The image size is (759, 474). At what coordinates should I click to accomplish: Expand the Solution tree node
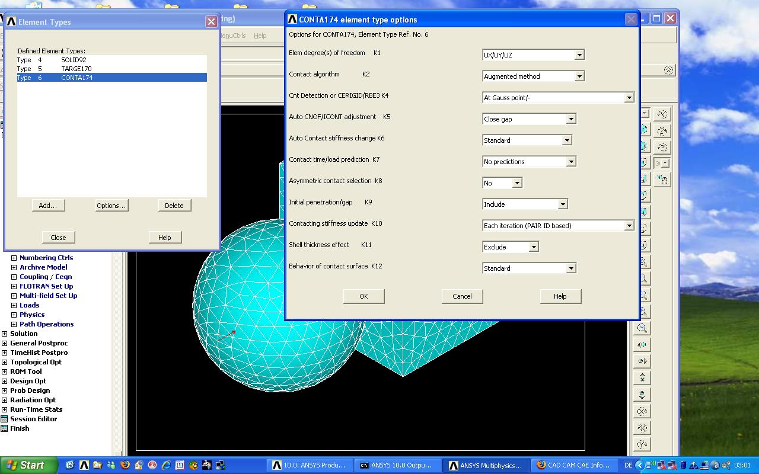click(5, 334)
